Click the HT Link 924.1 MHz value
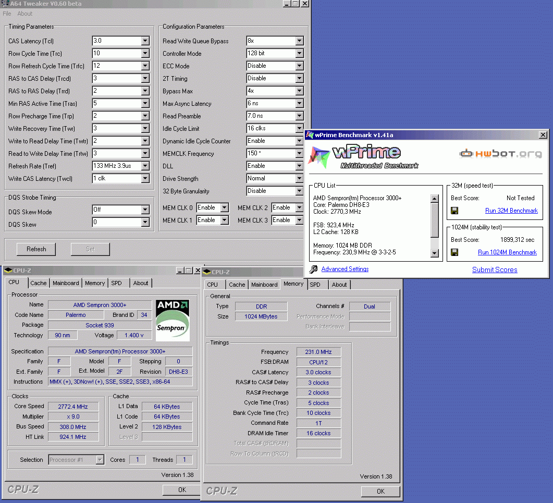The width and height of the screenshot is (553, 503). click(x=73, y=437)
